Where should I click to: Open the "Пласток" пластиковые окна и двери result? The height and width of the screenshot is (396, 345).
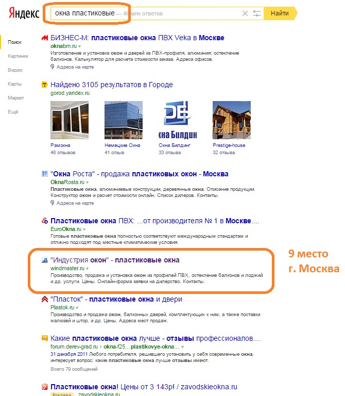116,299
